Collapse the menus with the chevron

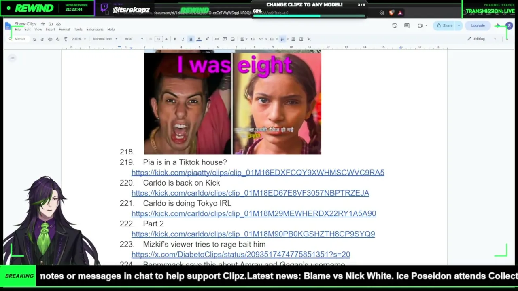pyautogui.click(x=506, y=39)
